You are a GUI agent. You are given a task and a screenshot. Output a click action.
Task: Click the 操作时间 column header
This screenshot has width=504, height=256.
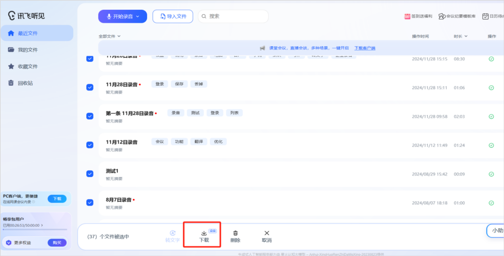tap(420, 36)
